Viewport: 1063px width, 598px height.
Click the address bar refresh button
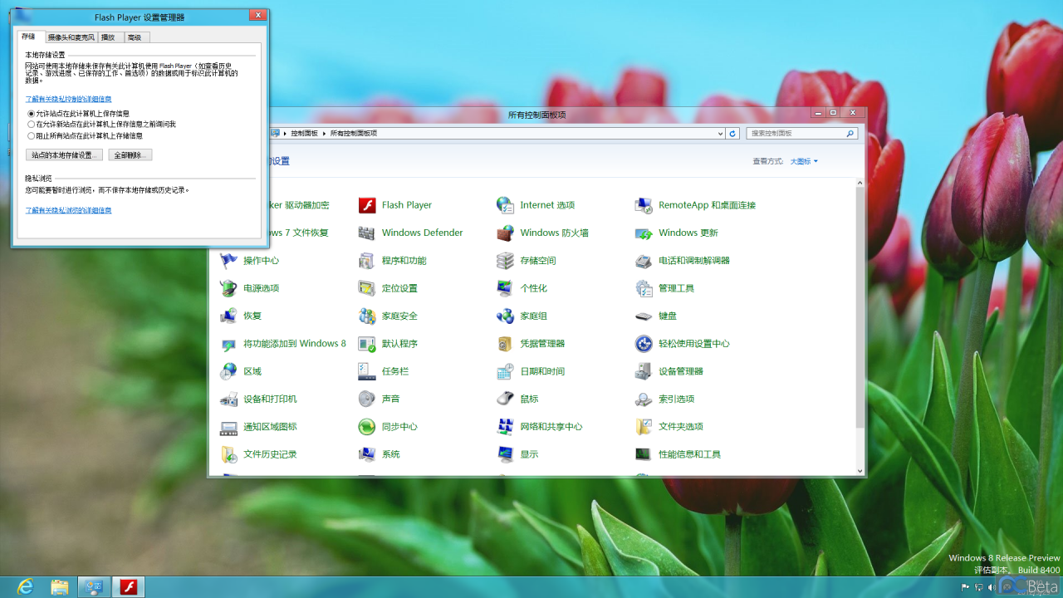(732, 133)
